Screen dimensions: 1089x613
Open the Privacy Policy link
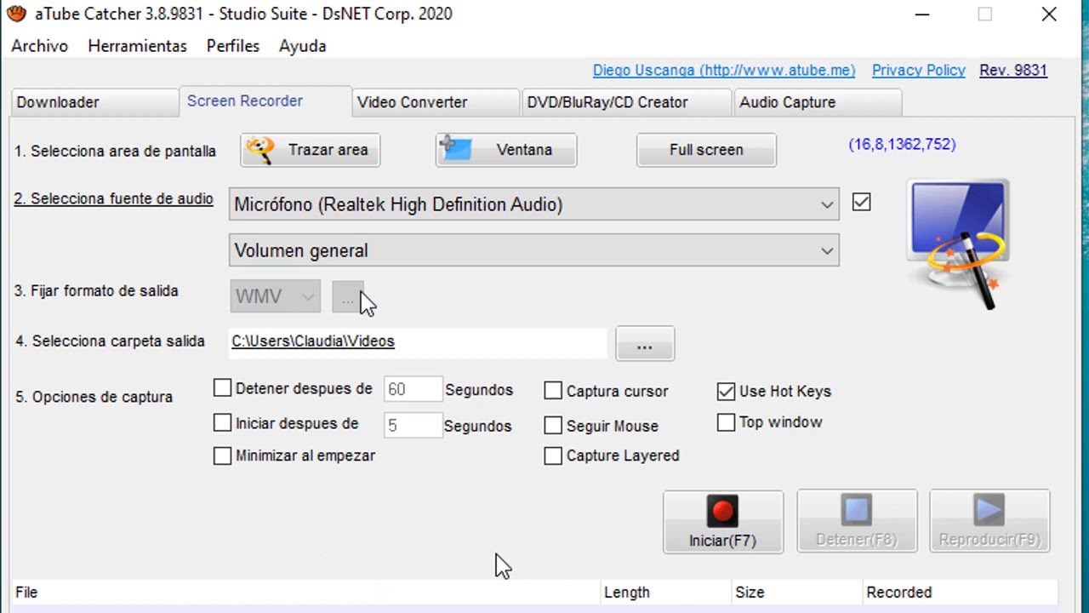919,71
